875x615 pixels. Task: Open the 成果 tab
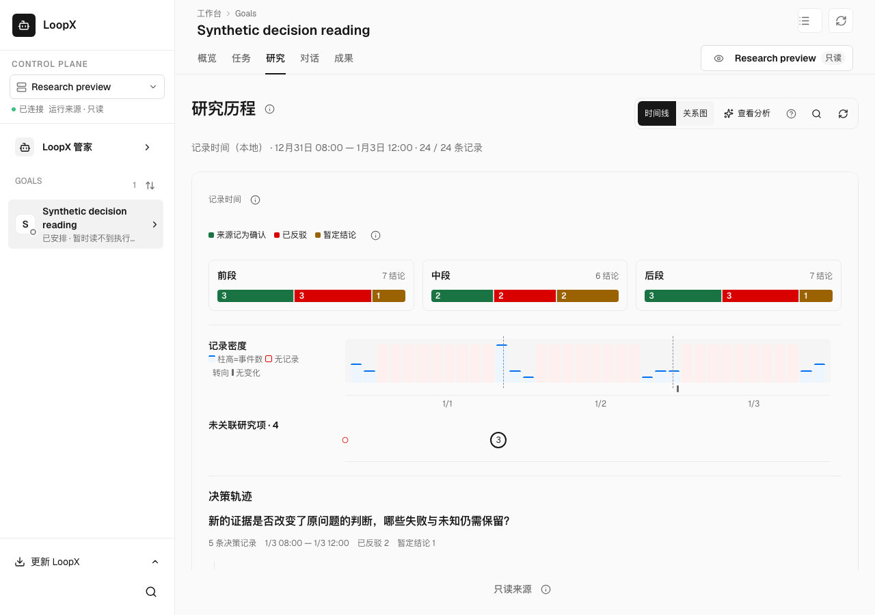pos(344,58)
